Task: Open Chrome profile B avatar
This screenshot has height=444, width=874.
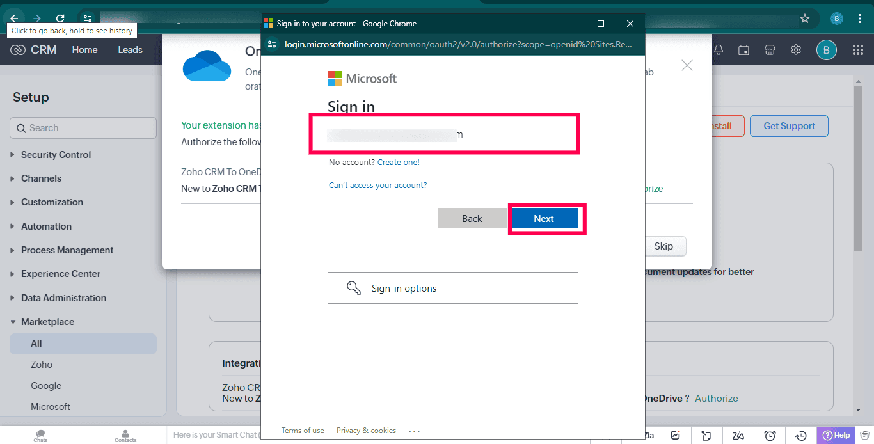Action: 836,19
